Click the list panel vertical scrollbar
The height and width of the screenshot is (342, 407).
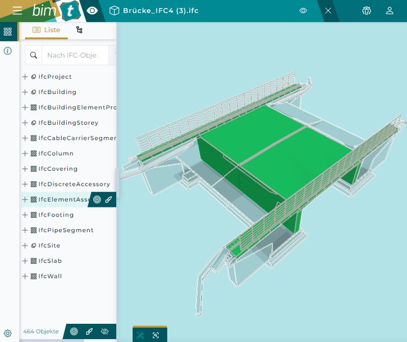pos(118,182)
